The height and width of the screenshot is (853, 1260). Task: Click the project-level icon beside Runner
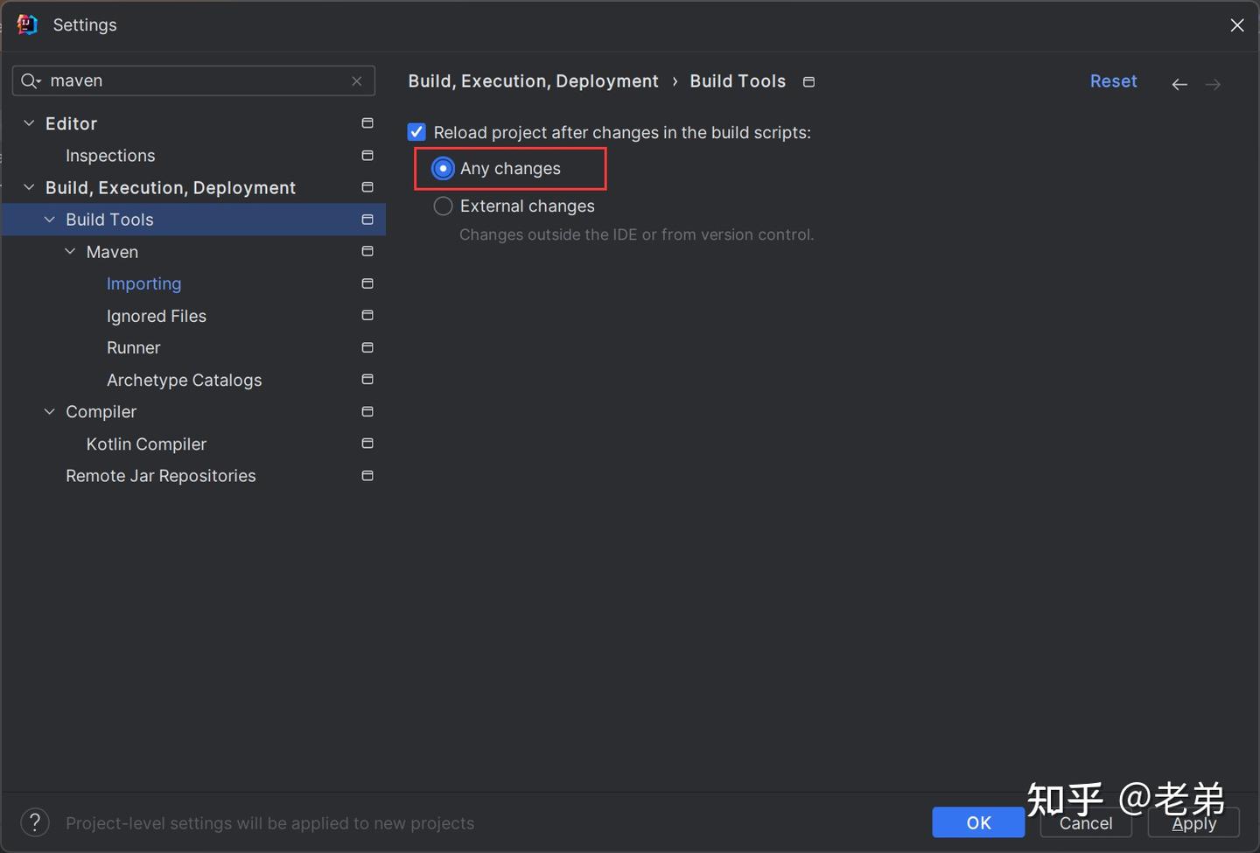pos(367,348)
